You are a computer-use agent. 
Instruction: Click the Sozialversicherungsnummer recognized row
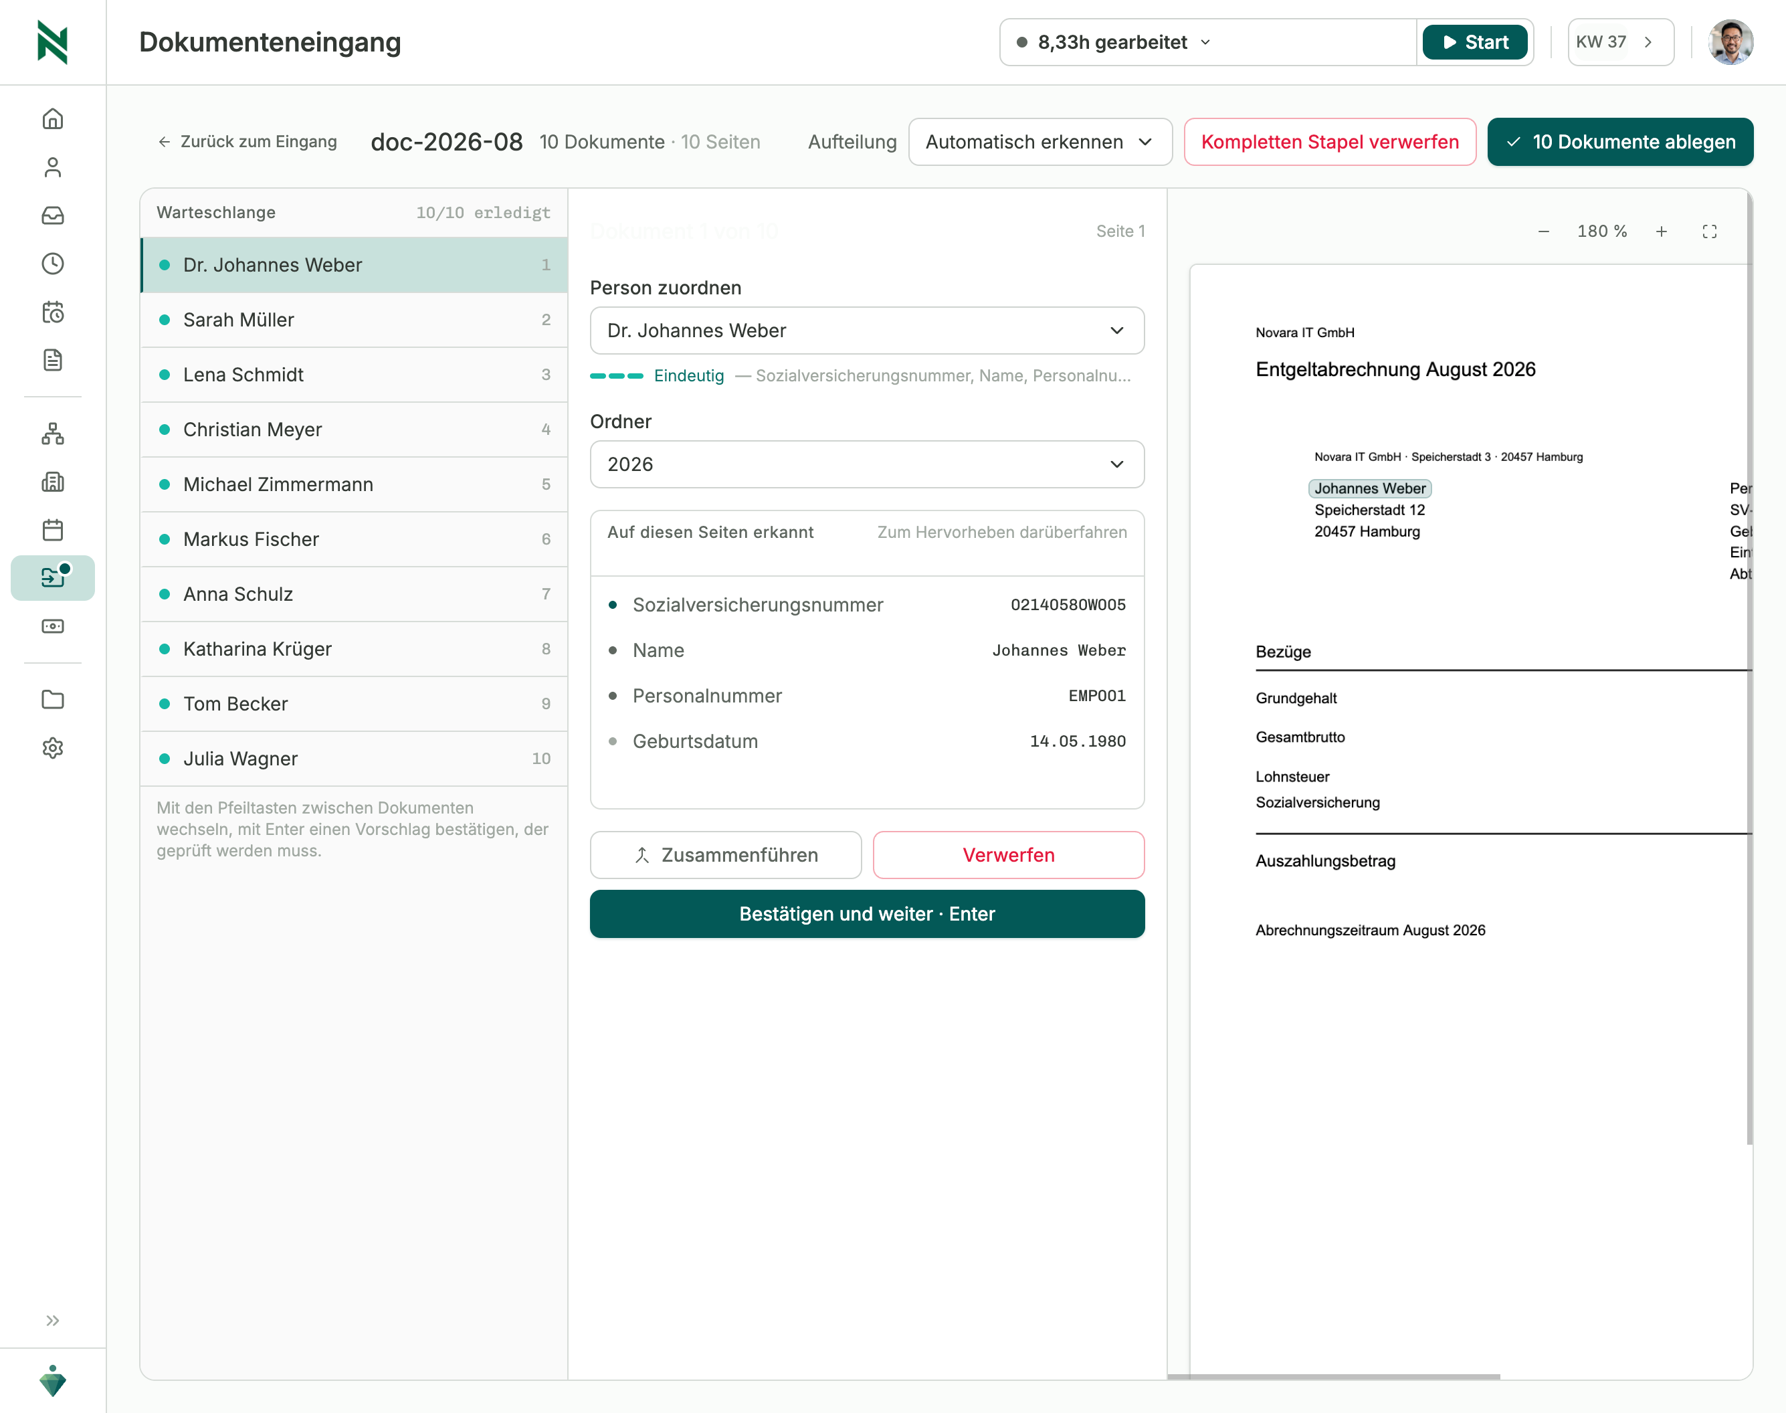(867, 605)
